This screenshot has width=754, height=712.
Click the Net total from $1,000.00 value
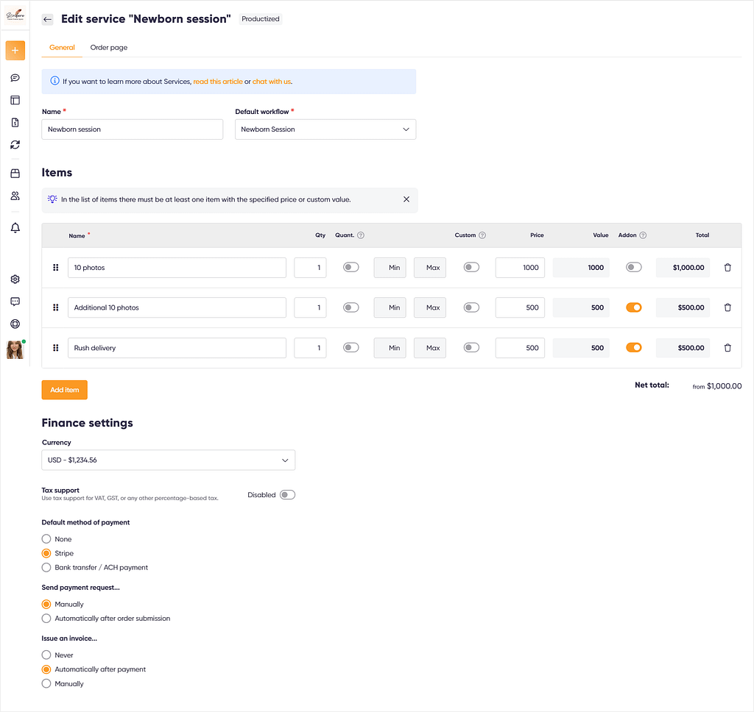[717, 386]
